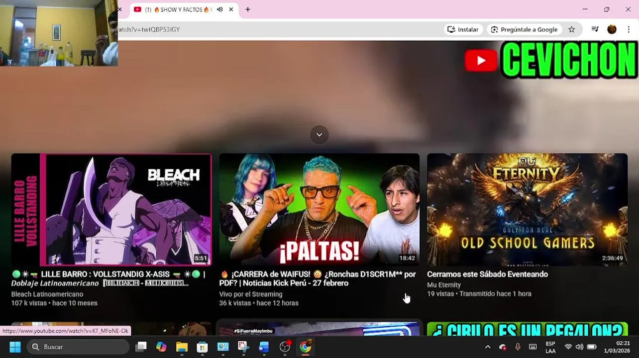
Task: Restore down the Chrome window
Action: pyautogui.click(x=607, y=9)
